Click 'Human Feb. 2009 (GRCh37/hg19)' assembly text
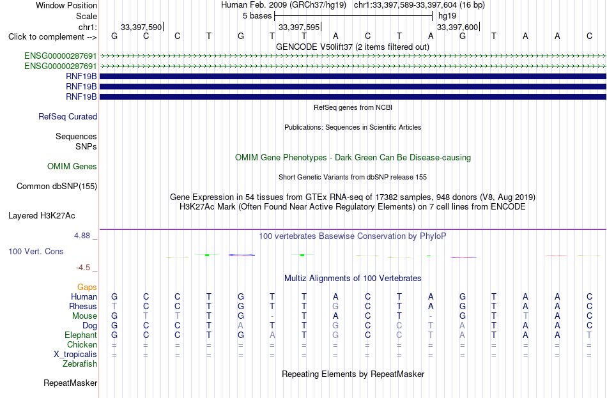The width and height of the screenshot is (607, 398). [283, 5]
